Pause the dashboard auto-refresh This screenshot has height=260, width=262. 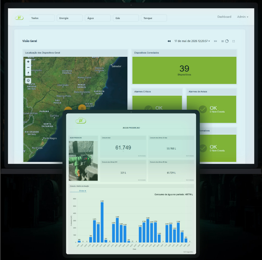tap(222, 41)
